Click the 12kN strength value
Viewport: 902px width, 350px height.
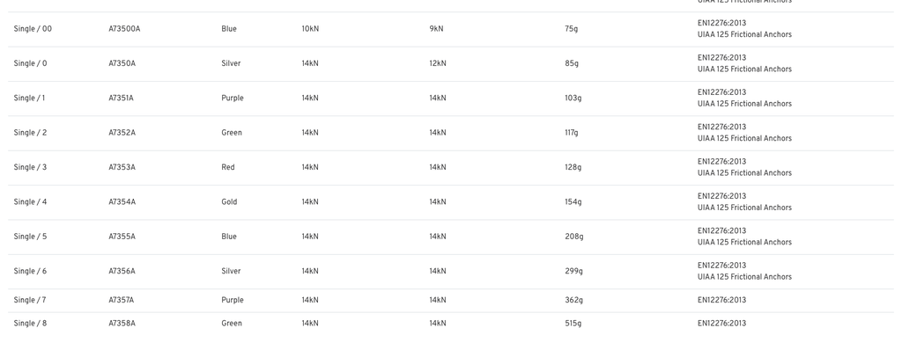tap(438, 64)
